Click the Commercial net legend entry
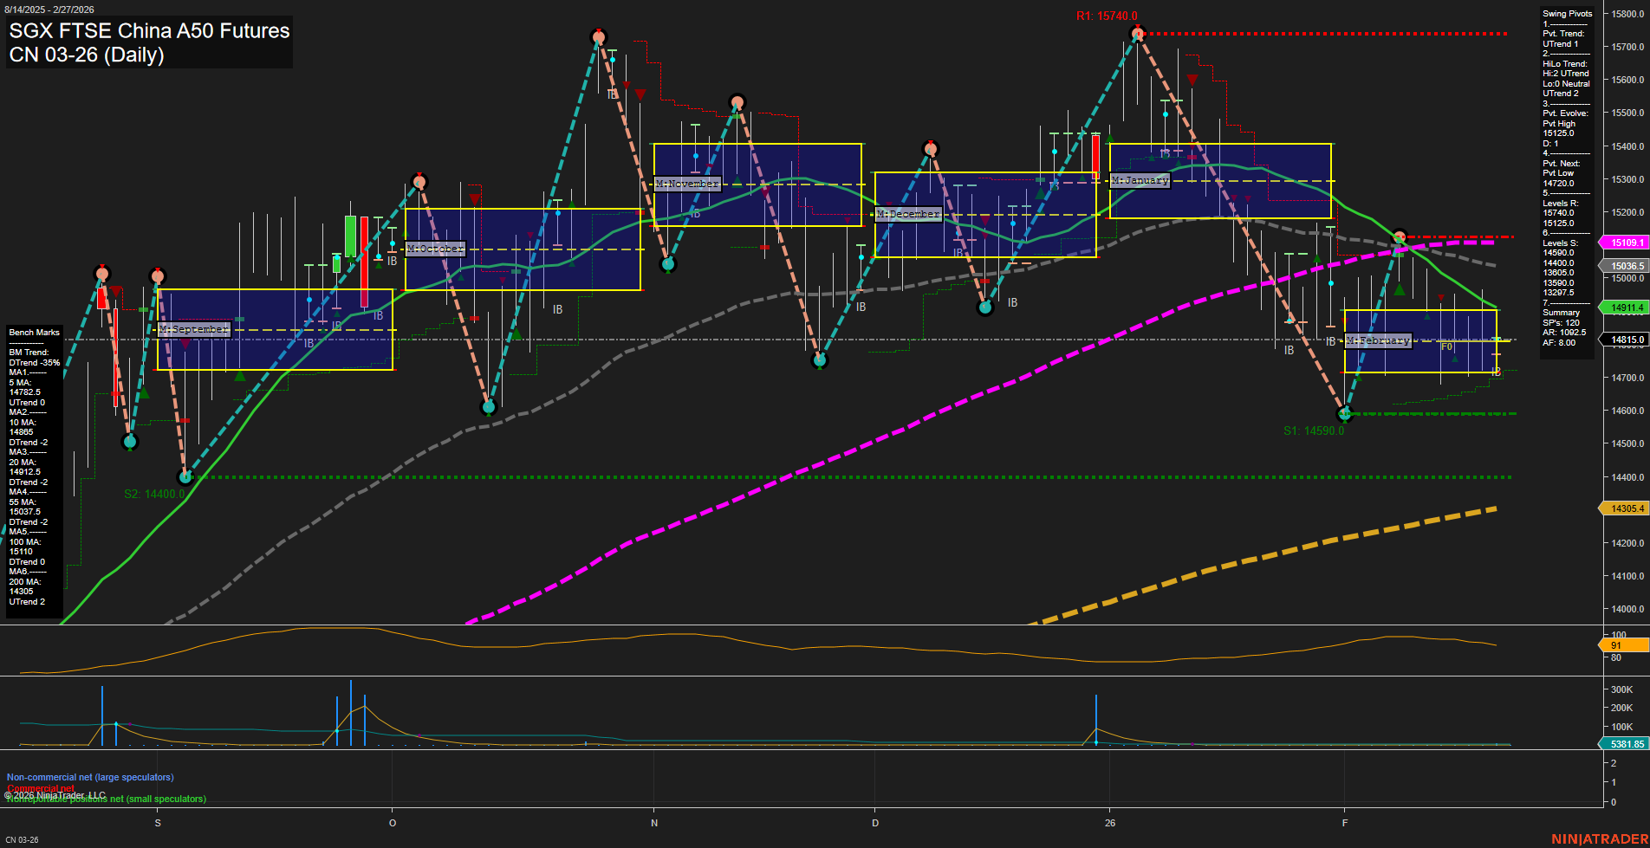The image size is (1650, 848). click(x=41, y=788)
